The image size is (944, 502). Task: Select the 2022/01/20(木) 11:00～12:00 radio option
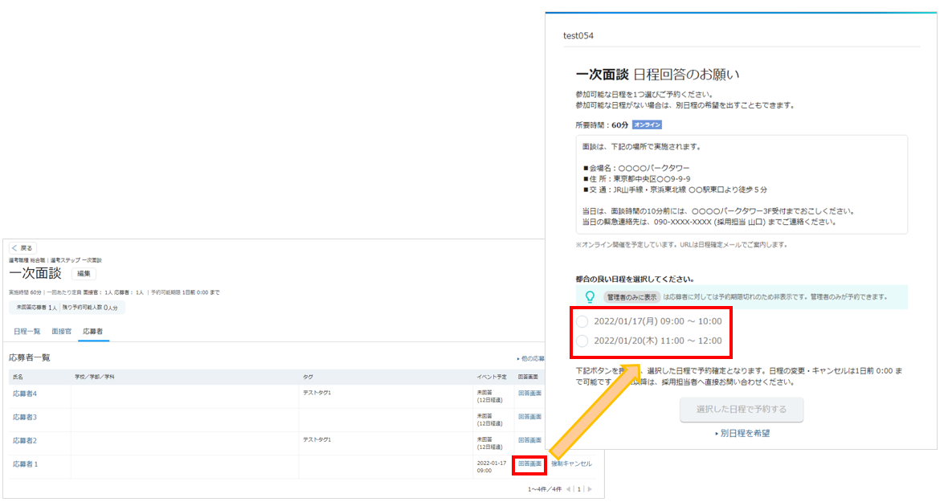tap(582, 341)
